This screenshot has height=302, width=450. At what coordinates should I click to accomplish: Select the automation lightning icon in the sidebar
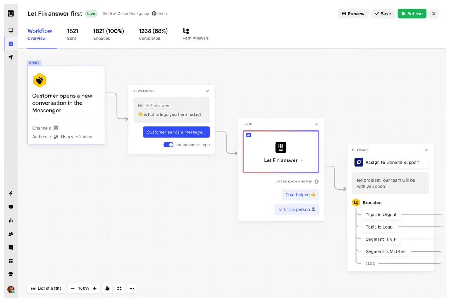(10, 193)
